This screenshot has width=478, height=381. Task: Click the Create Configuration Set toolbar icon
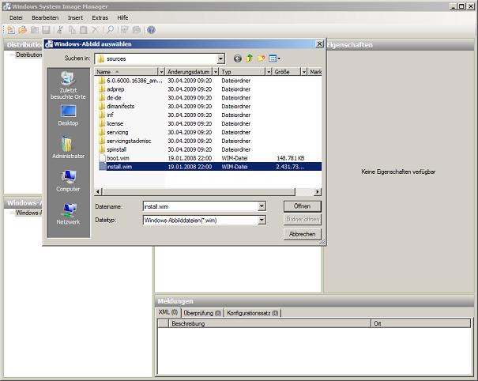coord(136,29)
